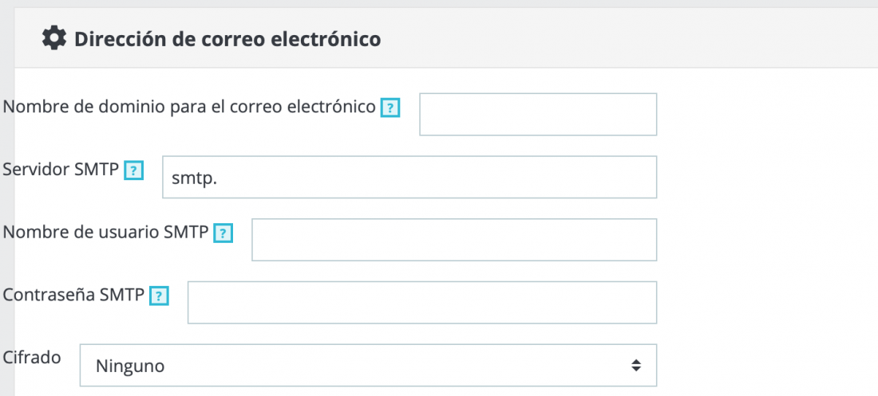This screenshot has height=396, width=878.
Task: Click the up-down arrows of Cifrado selector
Action: pos(635,366)
